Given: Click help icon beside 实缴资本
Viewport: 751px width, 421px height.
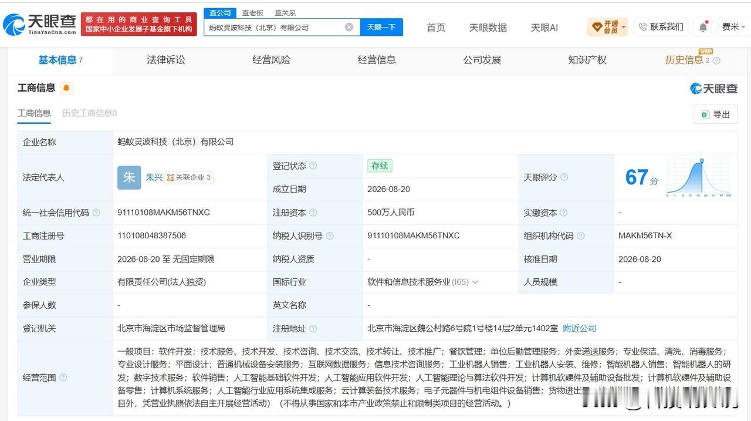Looking at the screenshot, I should (564, 213).
